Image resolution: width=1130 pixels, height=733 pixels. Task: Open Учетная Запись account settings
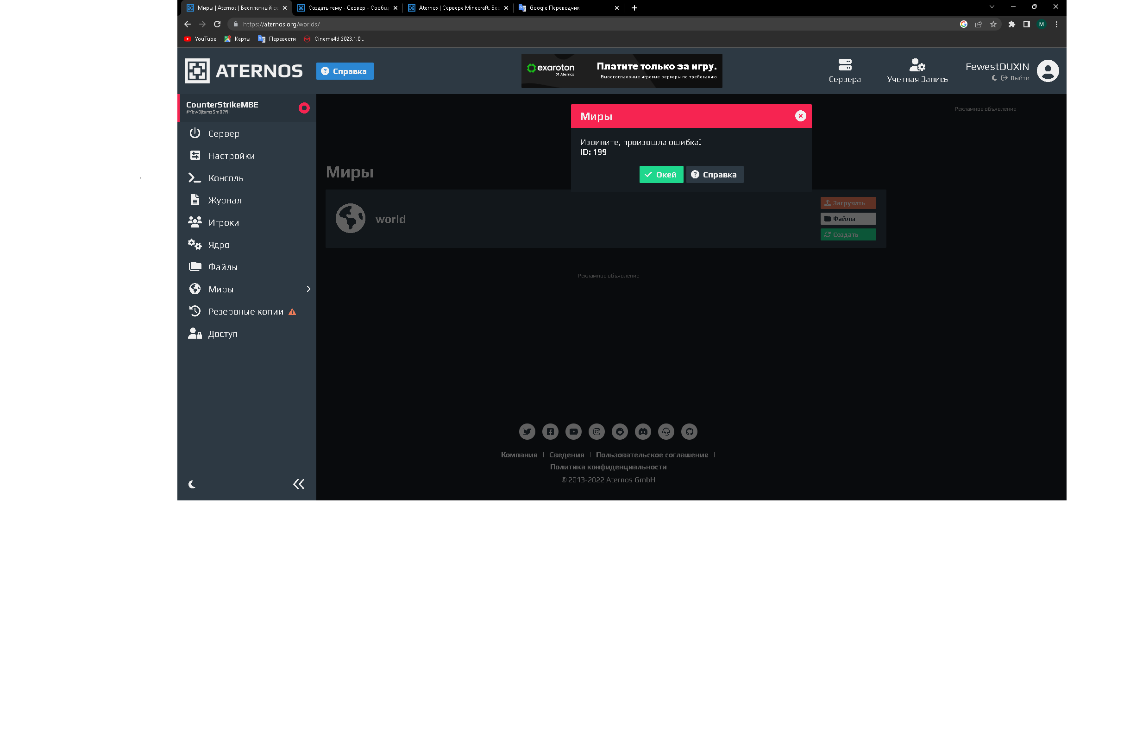917,71
